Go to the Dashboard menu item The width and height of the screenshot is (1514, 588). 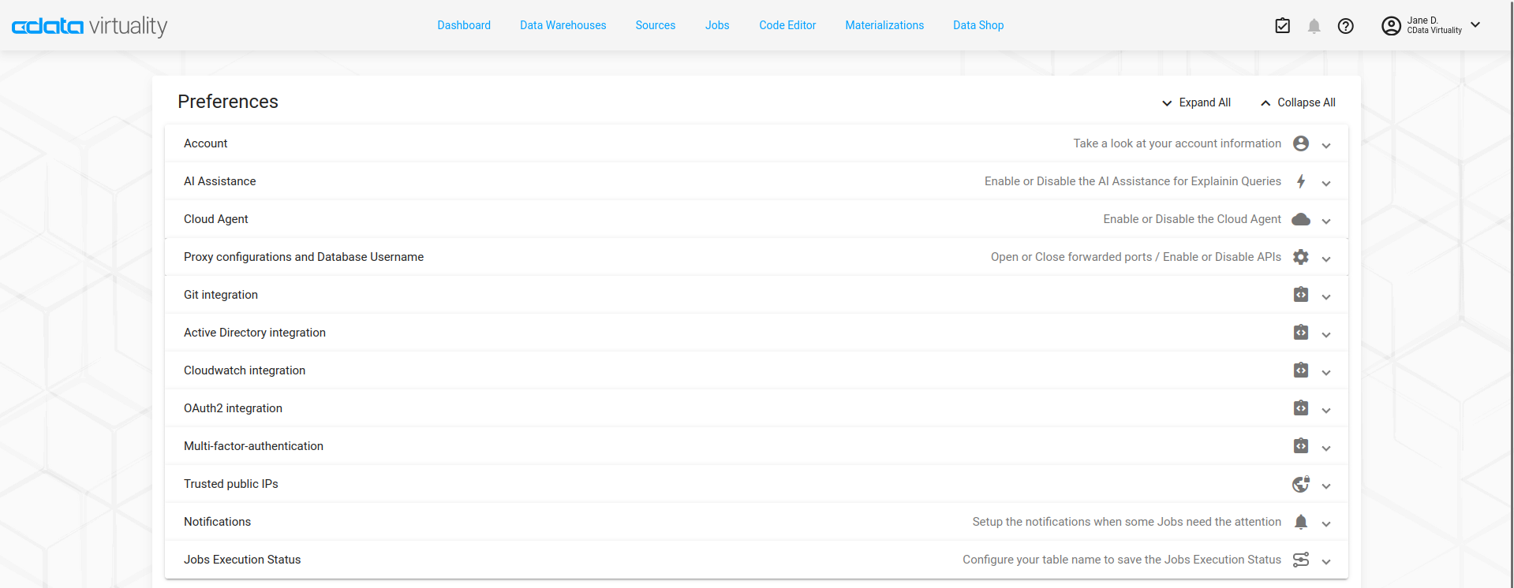click(x=464, y=25)
